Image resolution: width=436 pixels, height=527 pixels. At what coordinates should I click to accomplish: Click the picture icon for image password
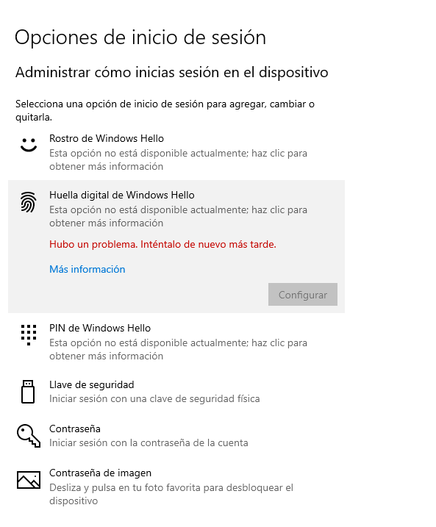[29, 480]
